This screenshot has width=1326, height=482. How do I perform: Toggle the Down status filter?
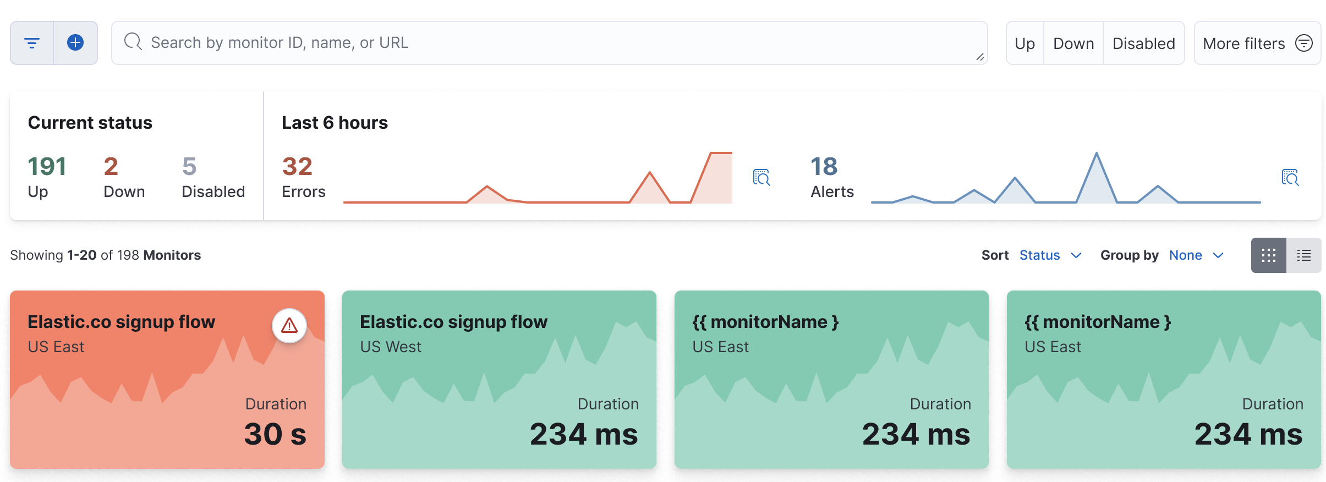point(1072,42)
